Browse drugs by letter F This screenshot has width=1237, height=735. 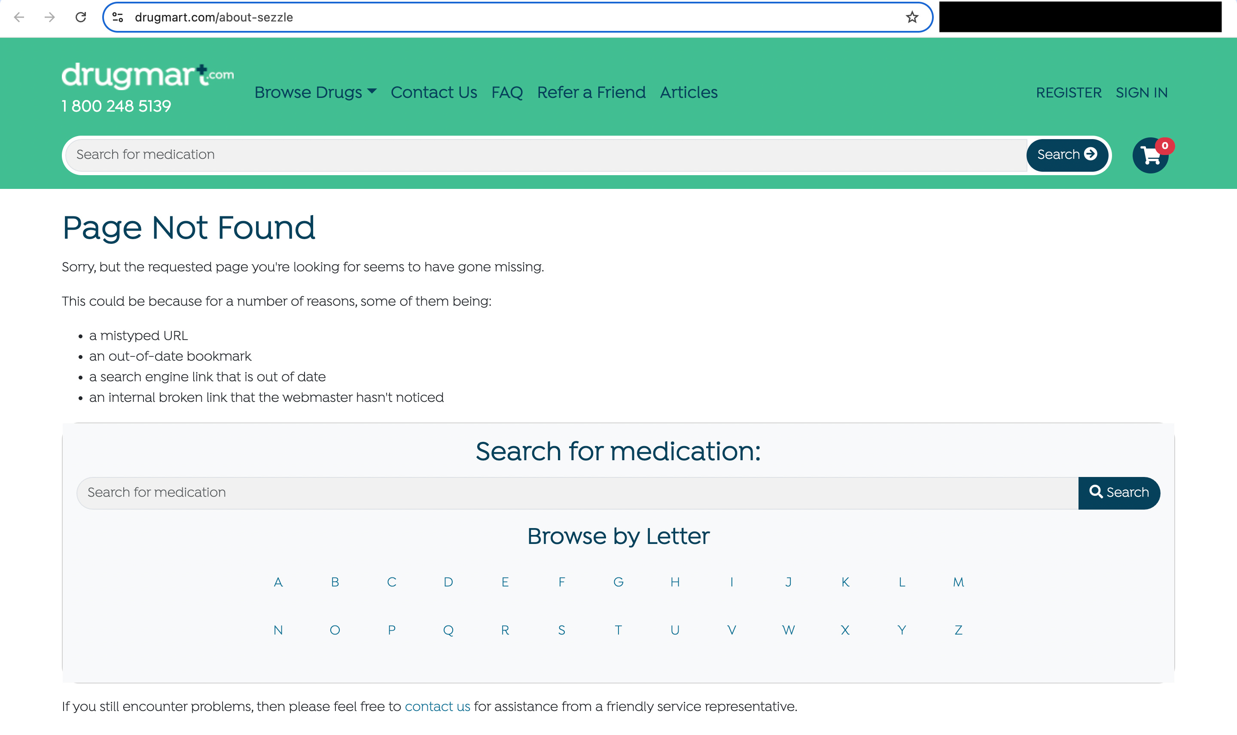tap(562, 583)
